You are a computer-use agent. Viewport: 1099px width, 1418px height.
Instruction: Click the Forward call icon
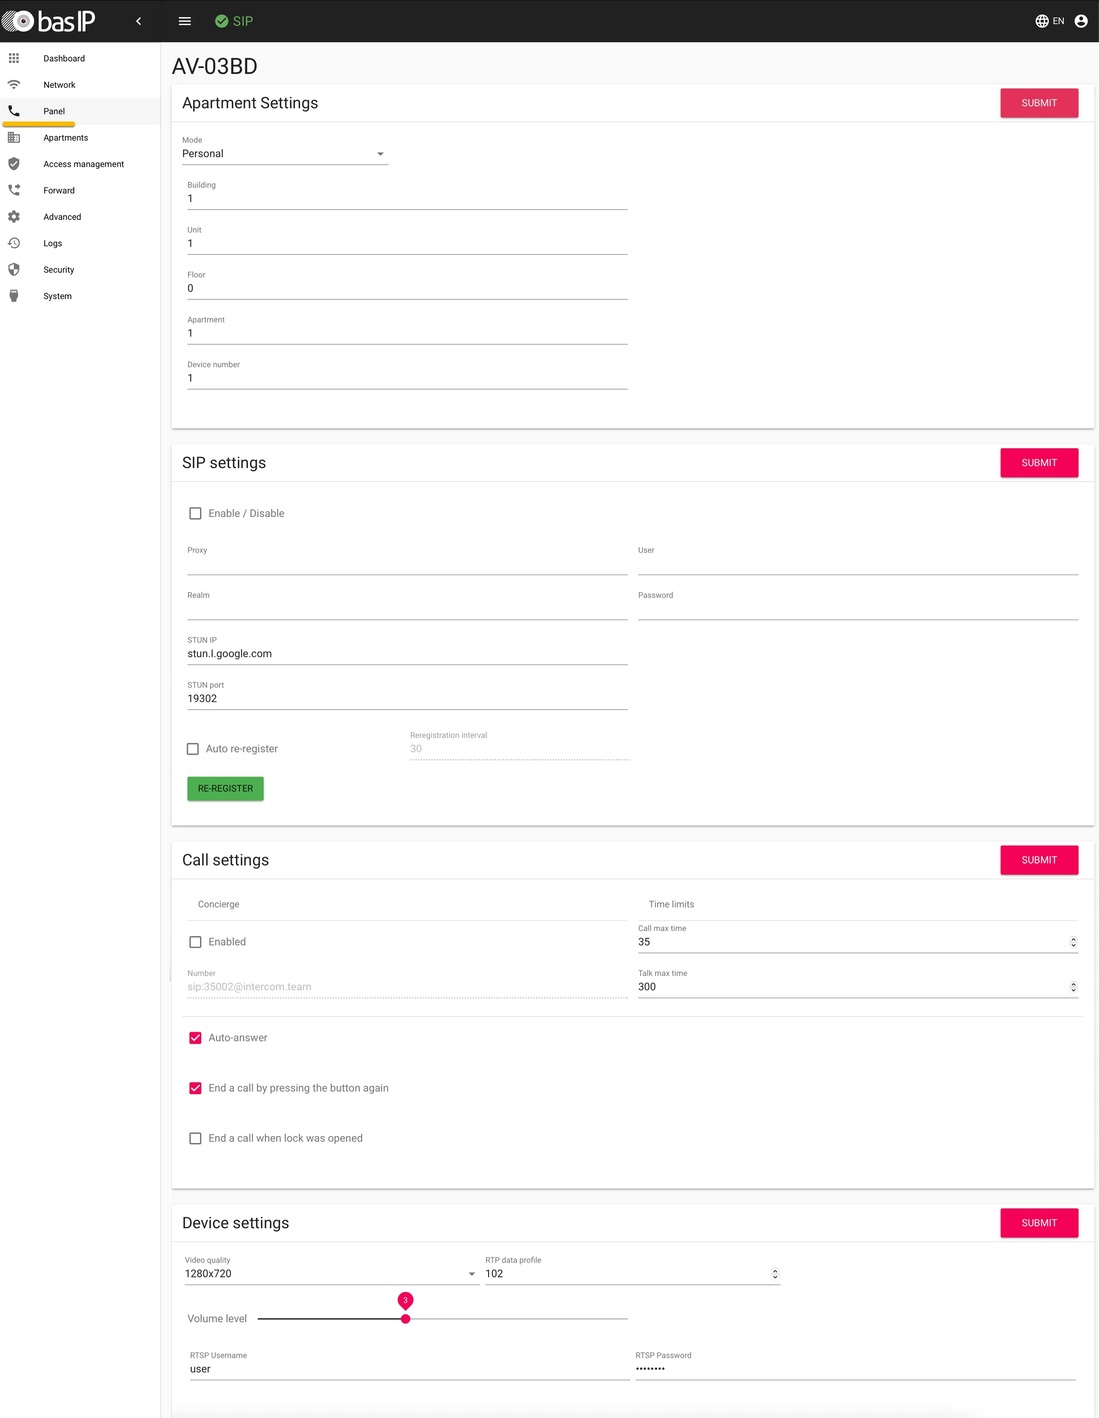[x=14, y=190]
